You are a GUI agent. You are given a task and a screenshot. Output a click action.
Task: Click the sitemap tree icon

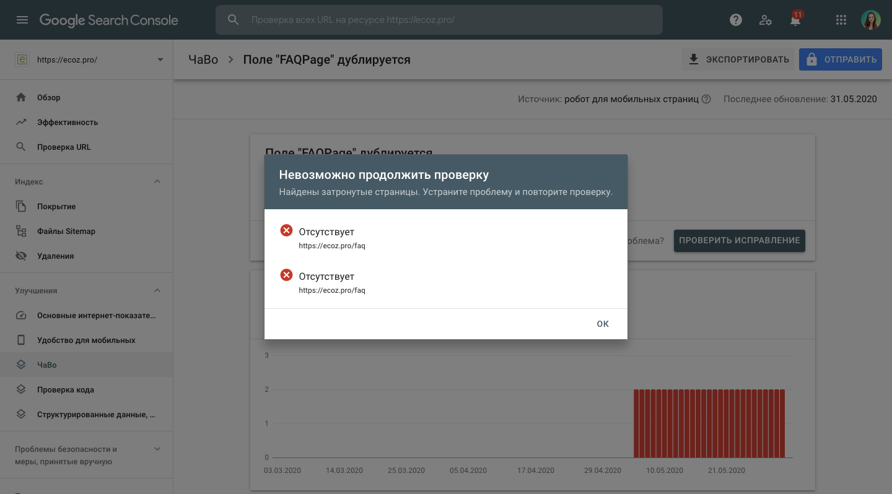(21, 231)
